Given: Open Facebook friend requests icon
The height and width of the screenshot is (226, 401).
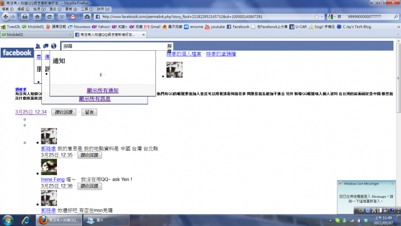Looking at the screenshot, I should coord(38,46).
